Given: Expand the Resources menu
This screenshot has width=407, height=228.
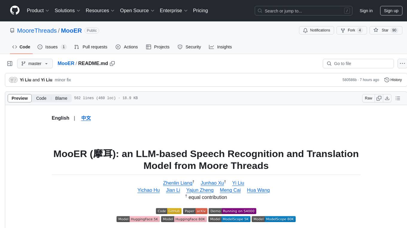Looking at the screenshot, I should coord(100,10).
